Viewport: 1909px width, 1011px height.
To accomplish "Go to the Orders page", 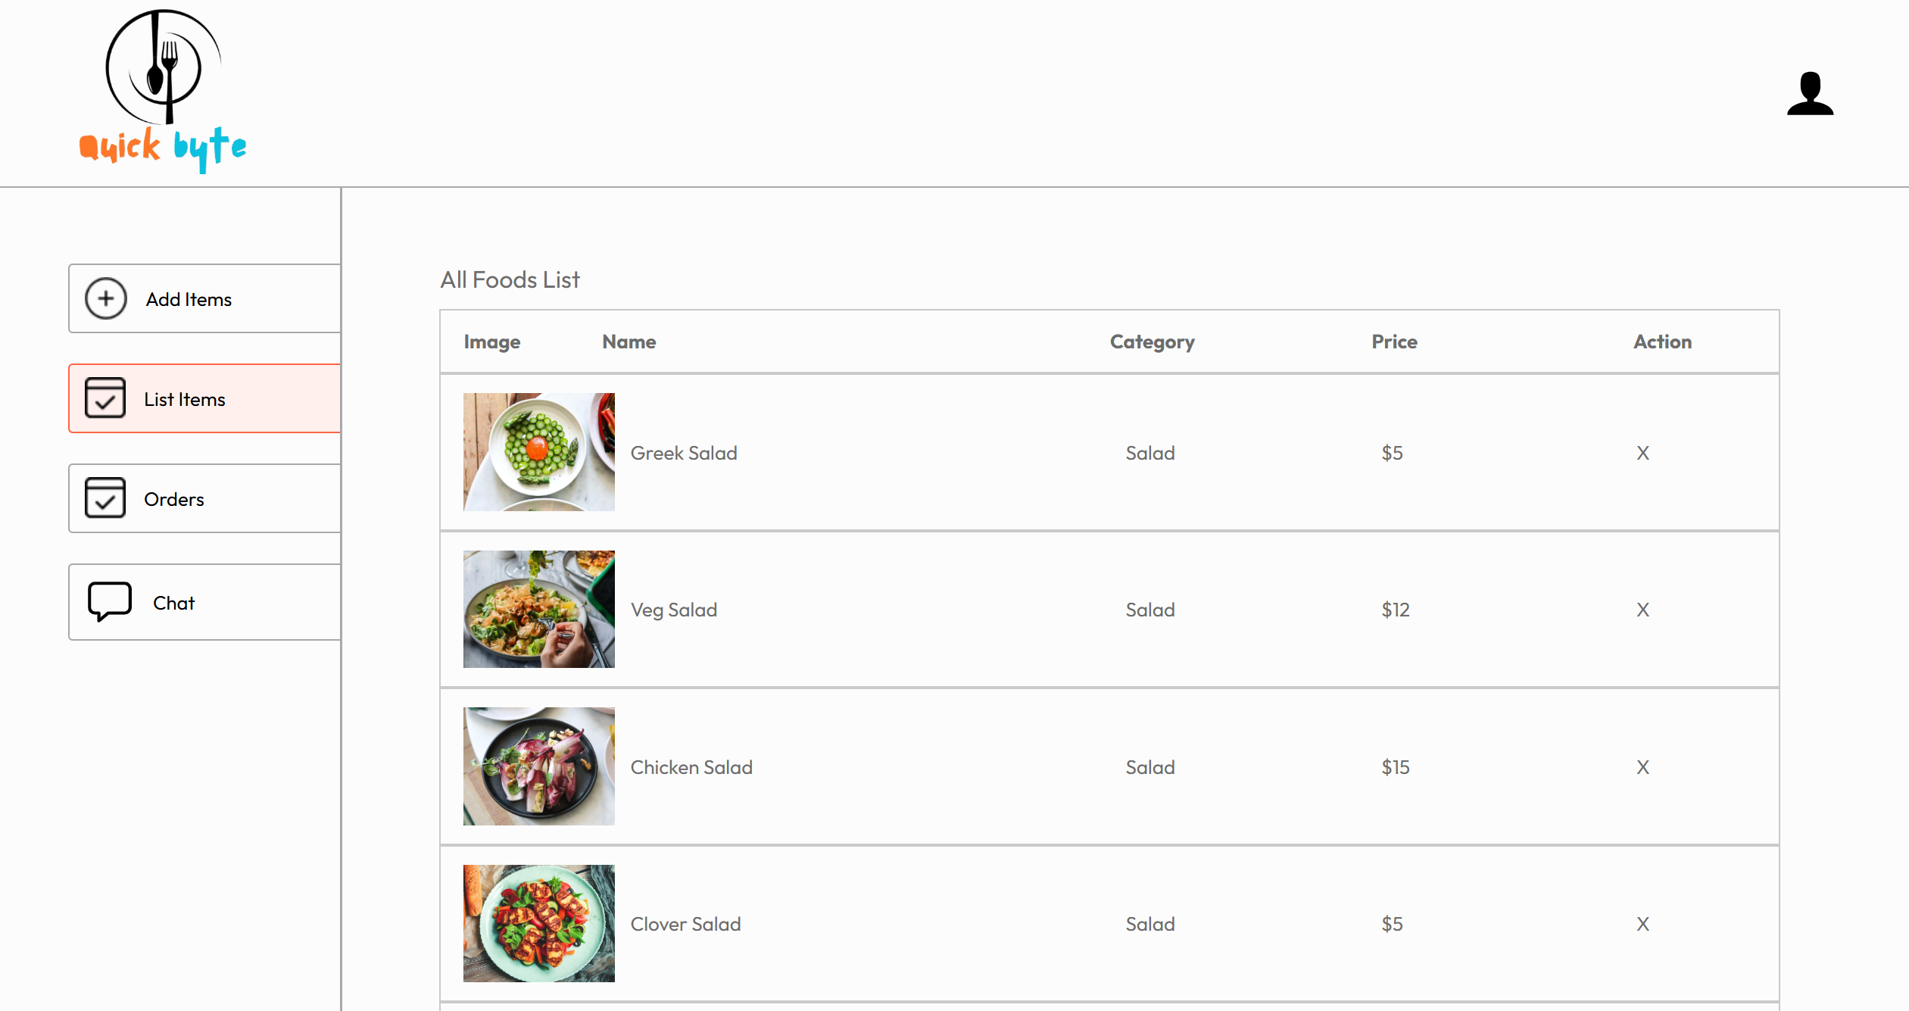I will coord(204,498).
